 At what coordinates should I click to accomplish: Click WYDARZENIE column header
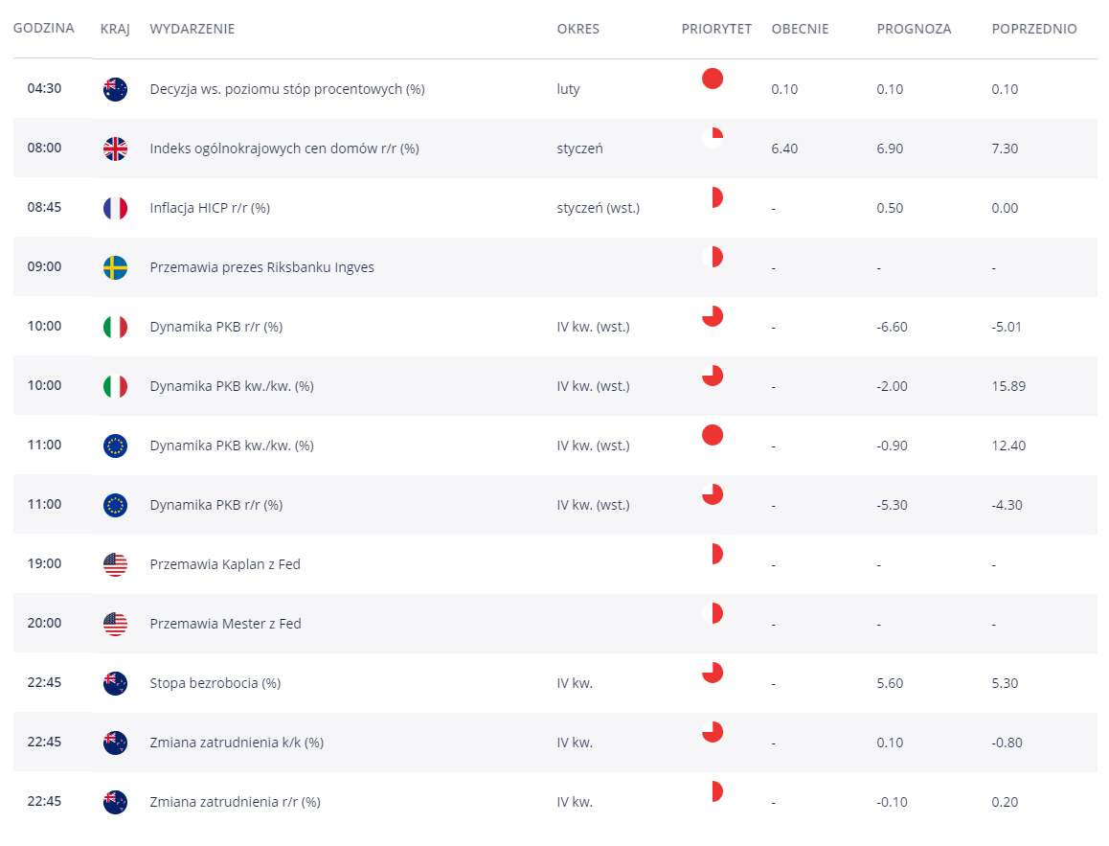coord(192,29)
